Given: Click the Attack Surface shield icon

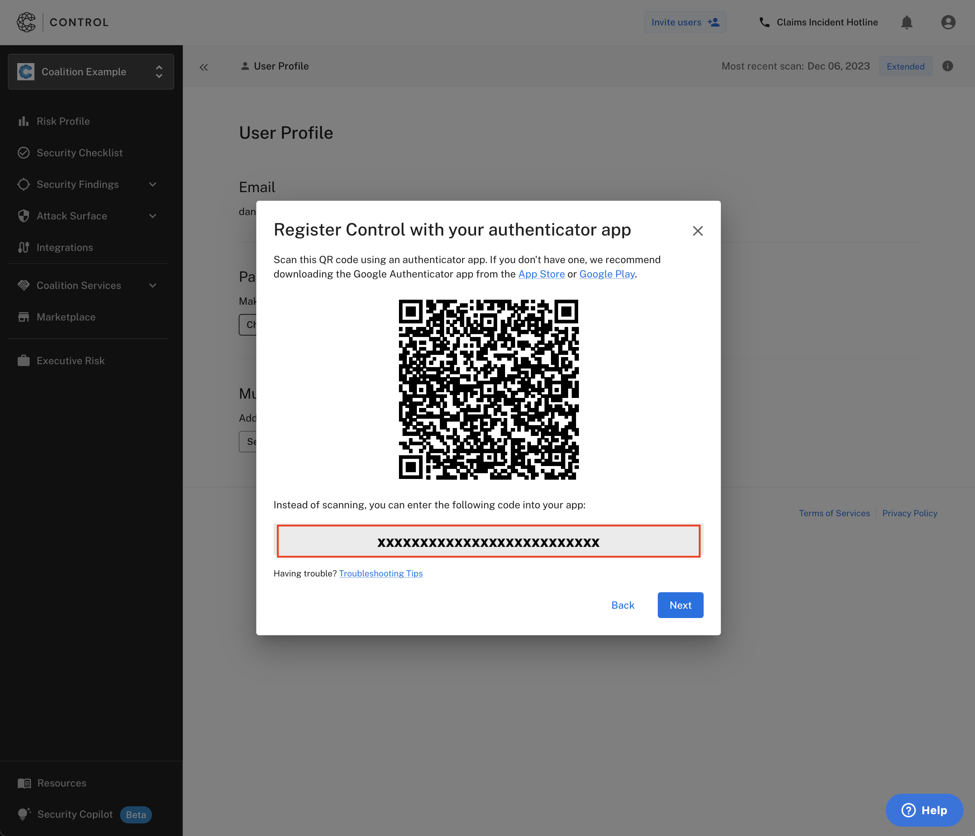Looking at the screenshot, I should click(24, 215).
